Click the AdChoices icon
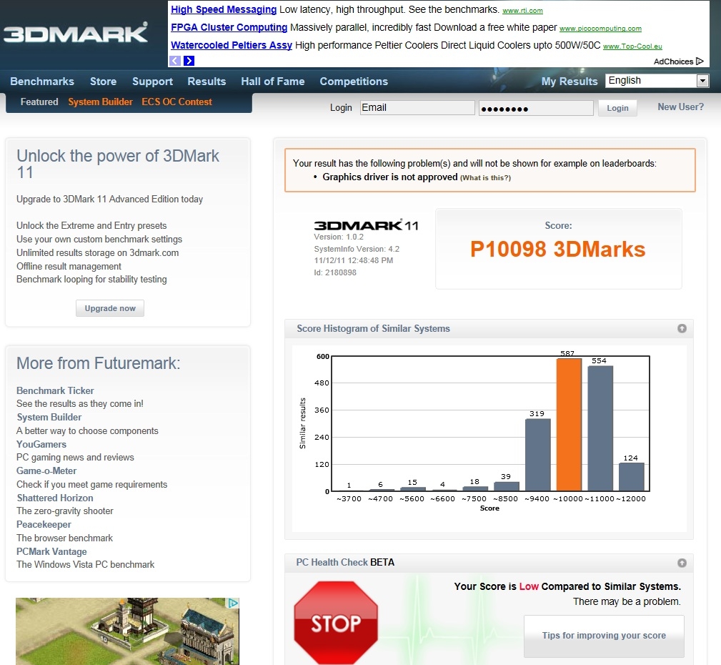Viewport: 721px width, 665px height. coord(700,61)
